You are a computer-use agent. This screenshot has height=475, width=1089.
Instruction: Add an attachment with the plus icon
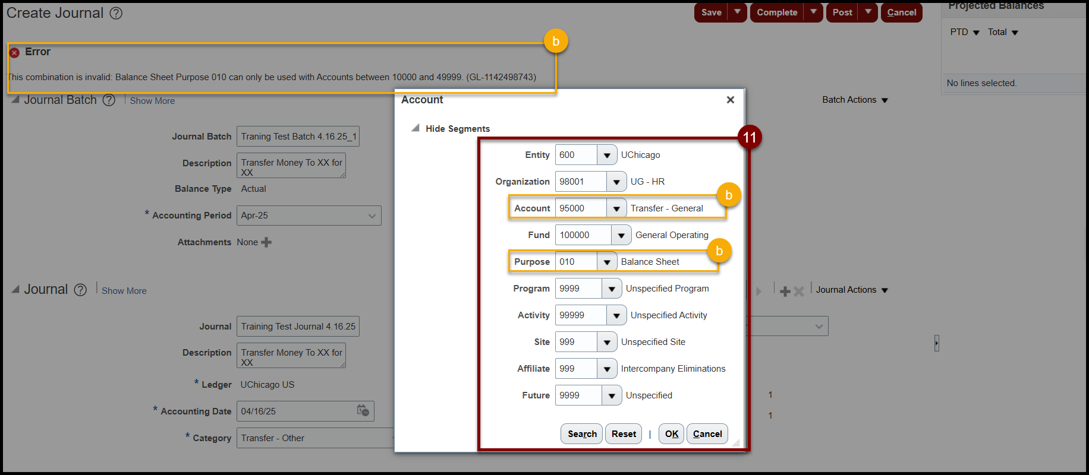266,242
